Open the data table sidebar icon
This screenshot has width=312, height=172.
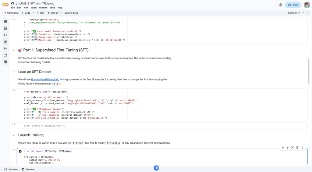coord(5,62)
